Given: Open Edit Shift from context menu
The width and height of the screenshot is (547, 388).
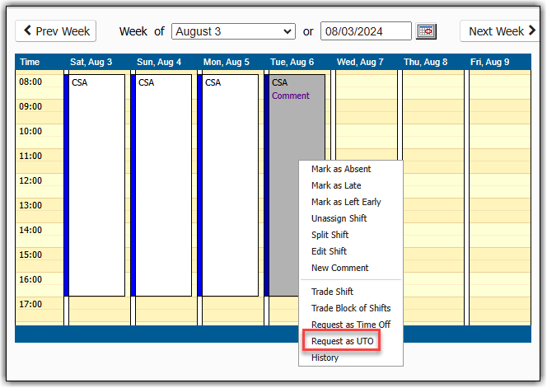Looking at the screenshot, I should (x=329, y=251).
